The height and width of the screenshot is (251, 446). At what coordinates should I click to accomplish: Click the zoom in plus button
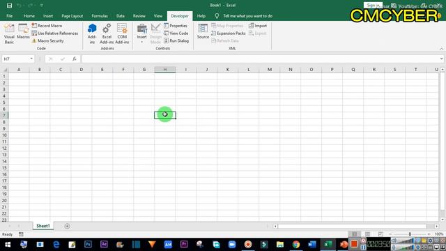[x=429, y=234]
